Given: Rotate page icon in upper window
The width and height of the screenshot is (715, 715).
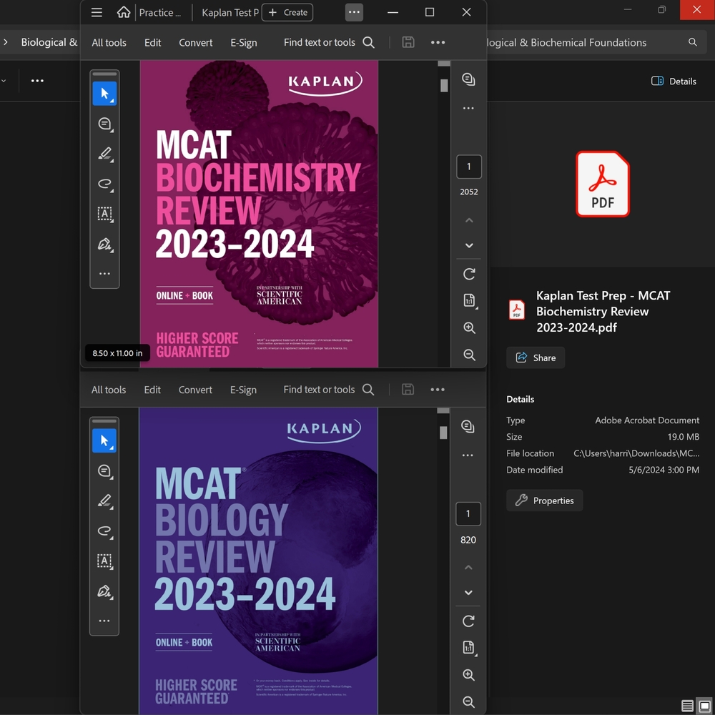Looking at the screenshot, I should coord(469,274).
